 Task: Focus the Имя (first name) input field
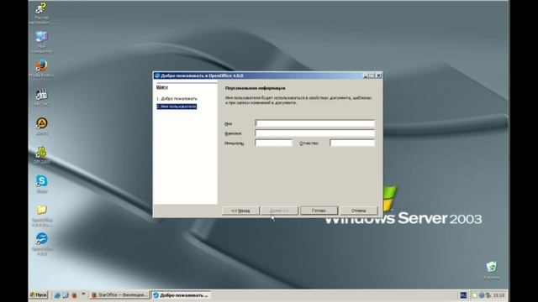tap(314, 123)
